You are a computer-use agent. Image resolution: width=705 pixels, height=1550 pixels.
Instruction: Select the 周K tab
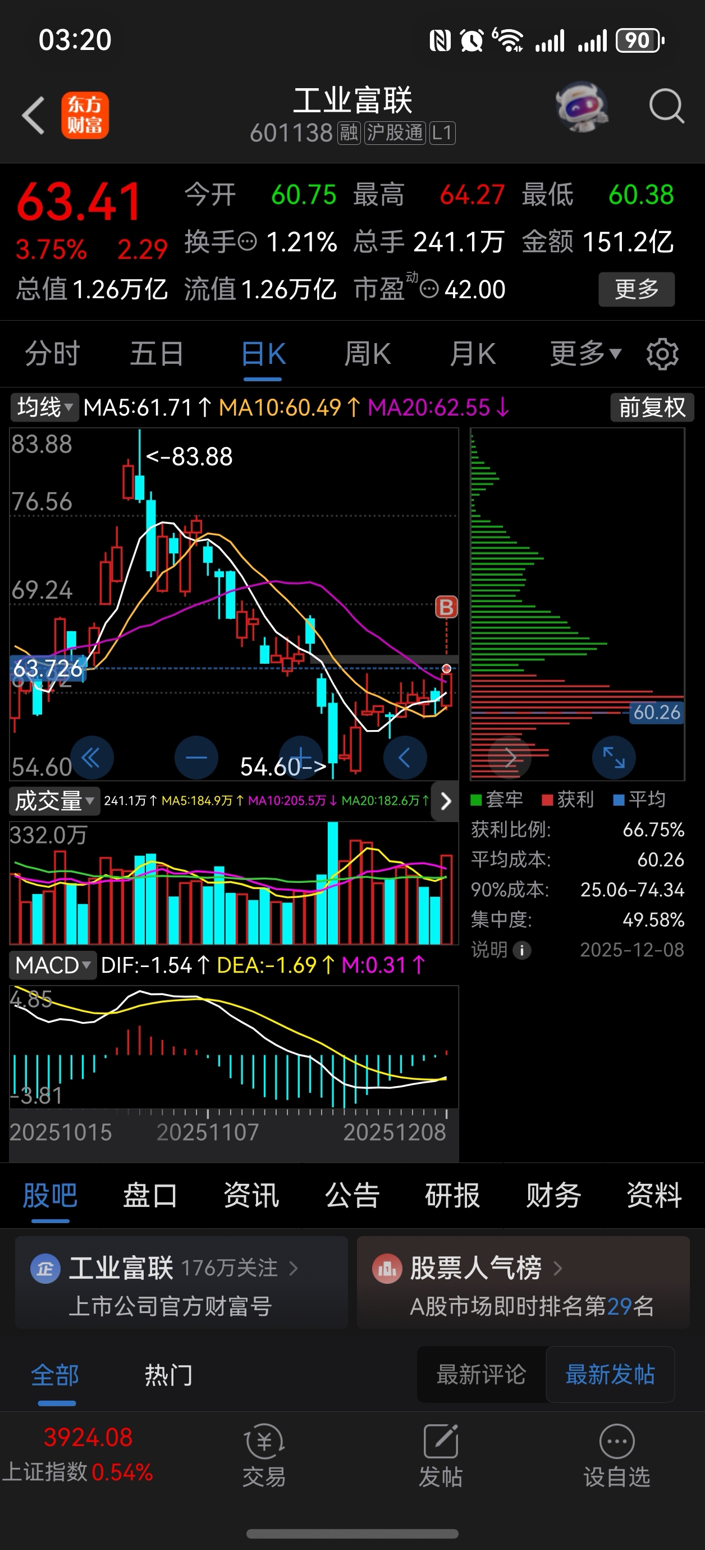tap(368, 354)
